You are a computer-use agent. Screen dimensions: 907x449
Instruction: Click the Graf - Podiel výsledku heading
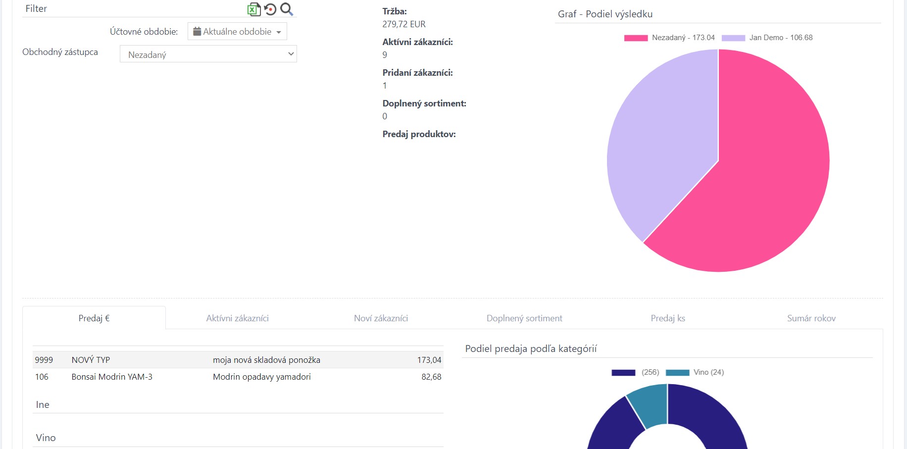coord(605,14)
